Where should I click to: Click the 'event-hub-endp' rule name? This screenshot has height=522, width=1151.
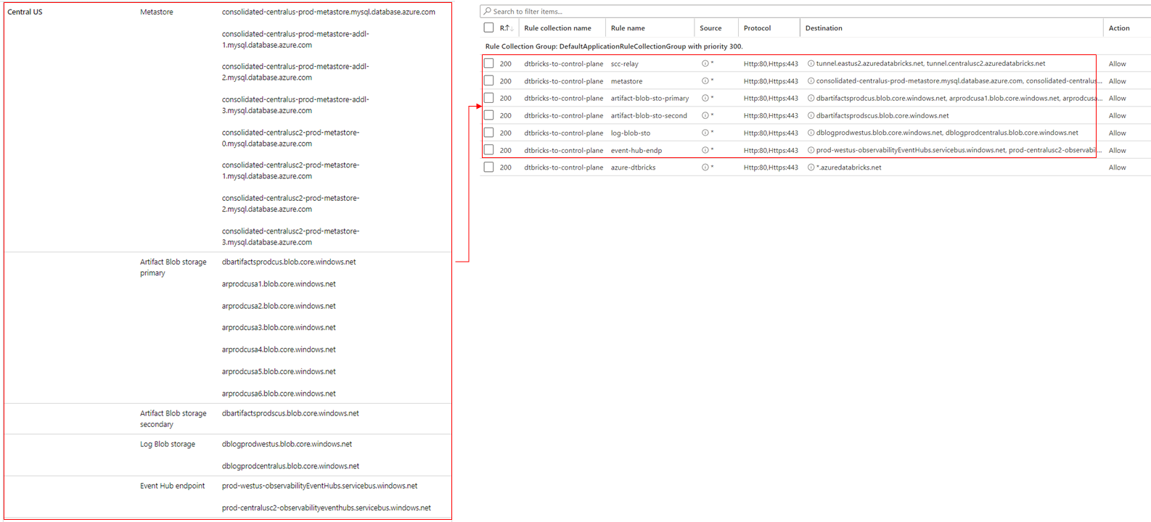[x=636, y=150]
